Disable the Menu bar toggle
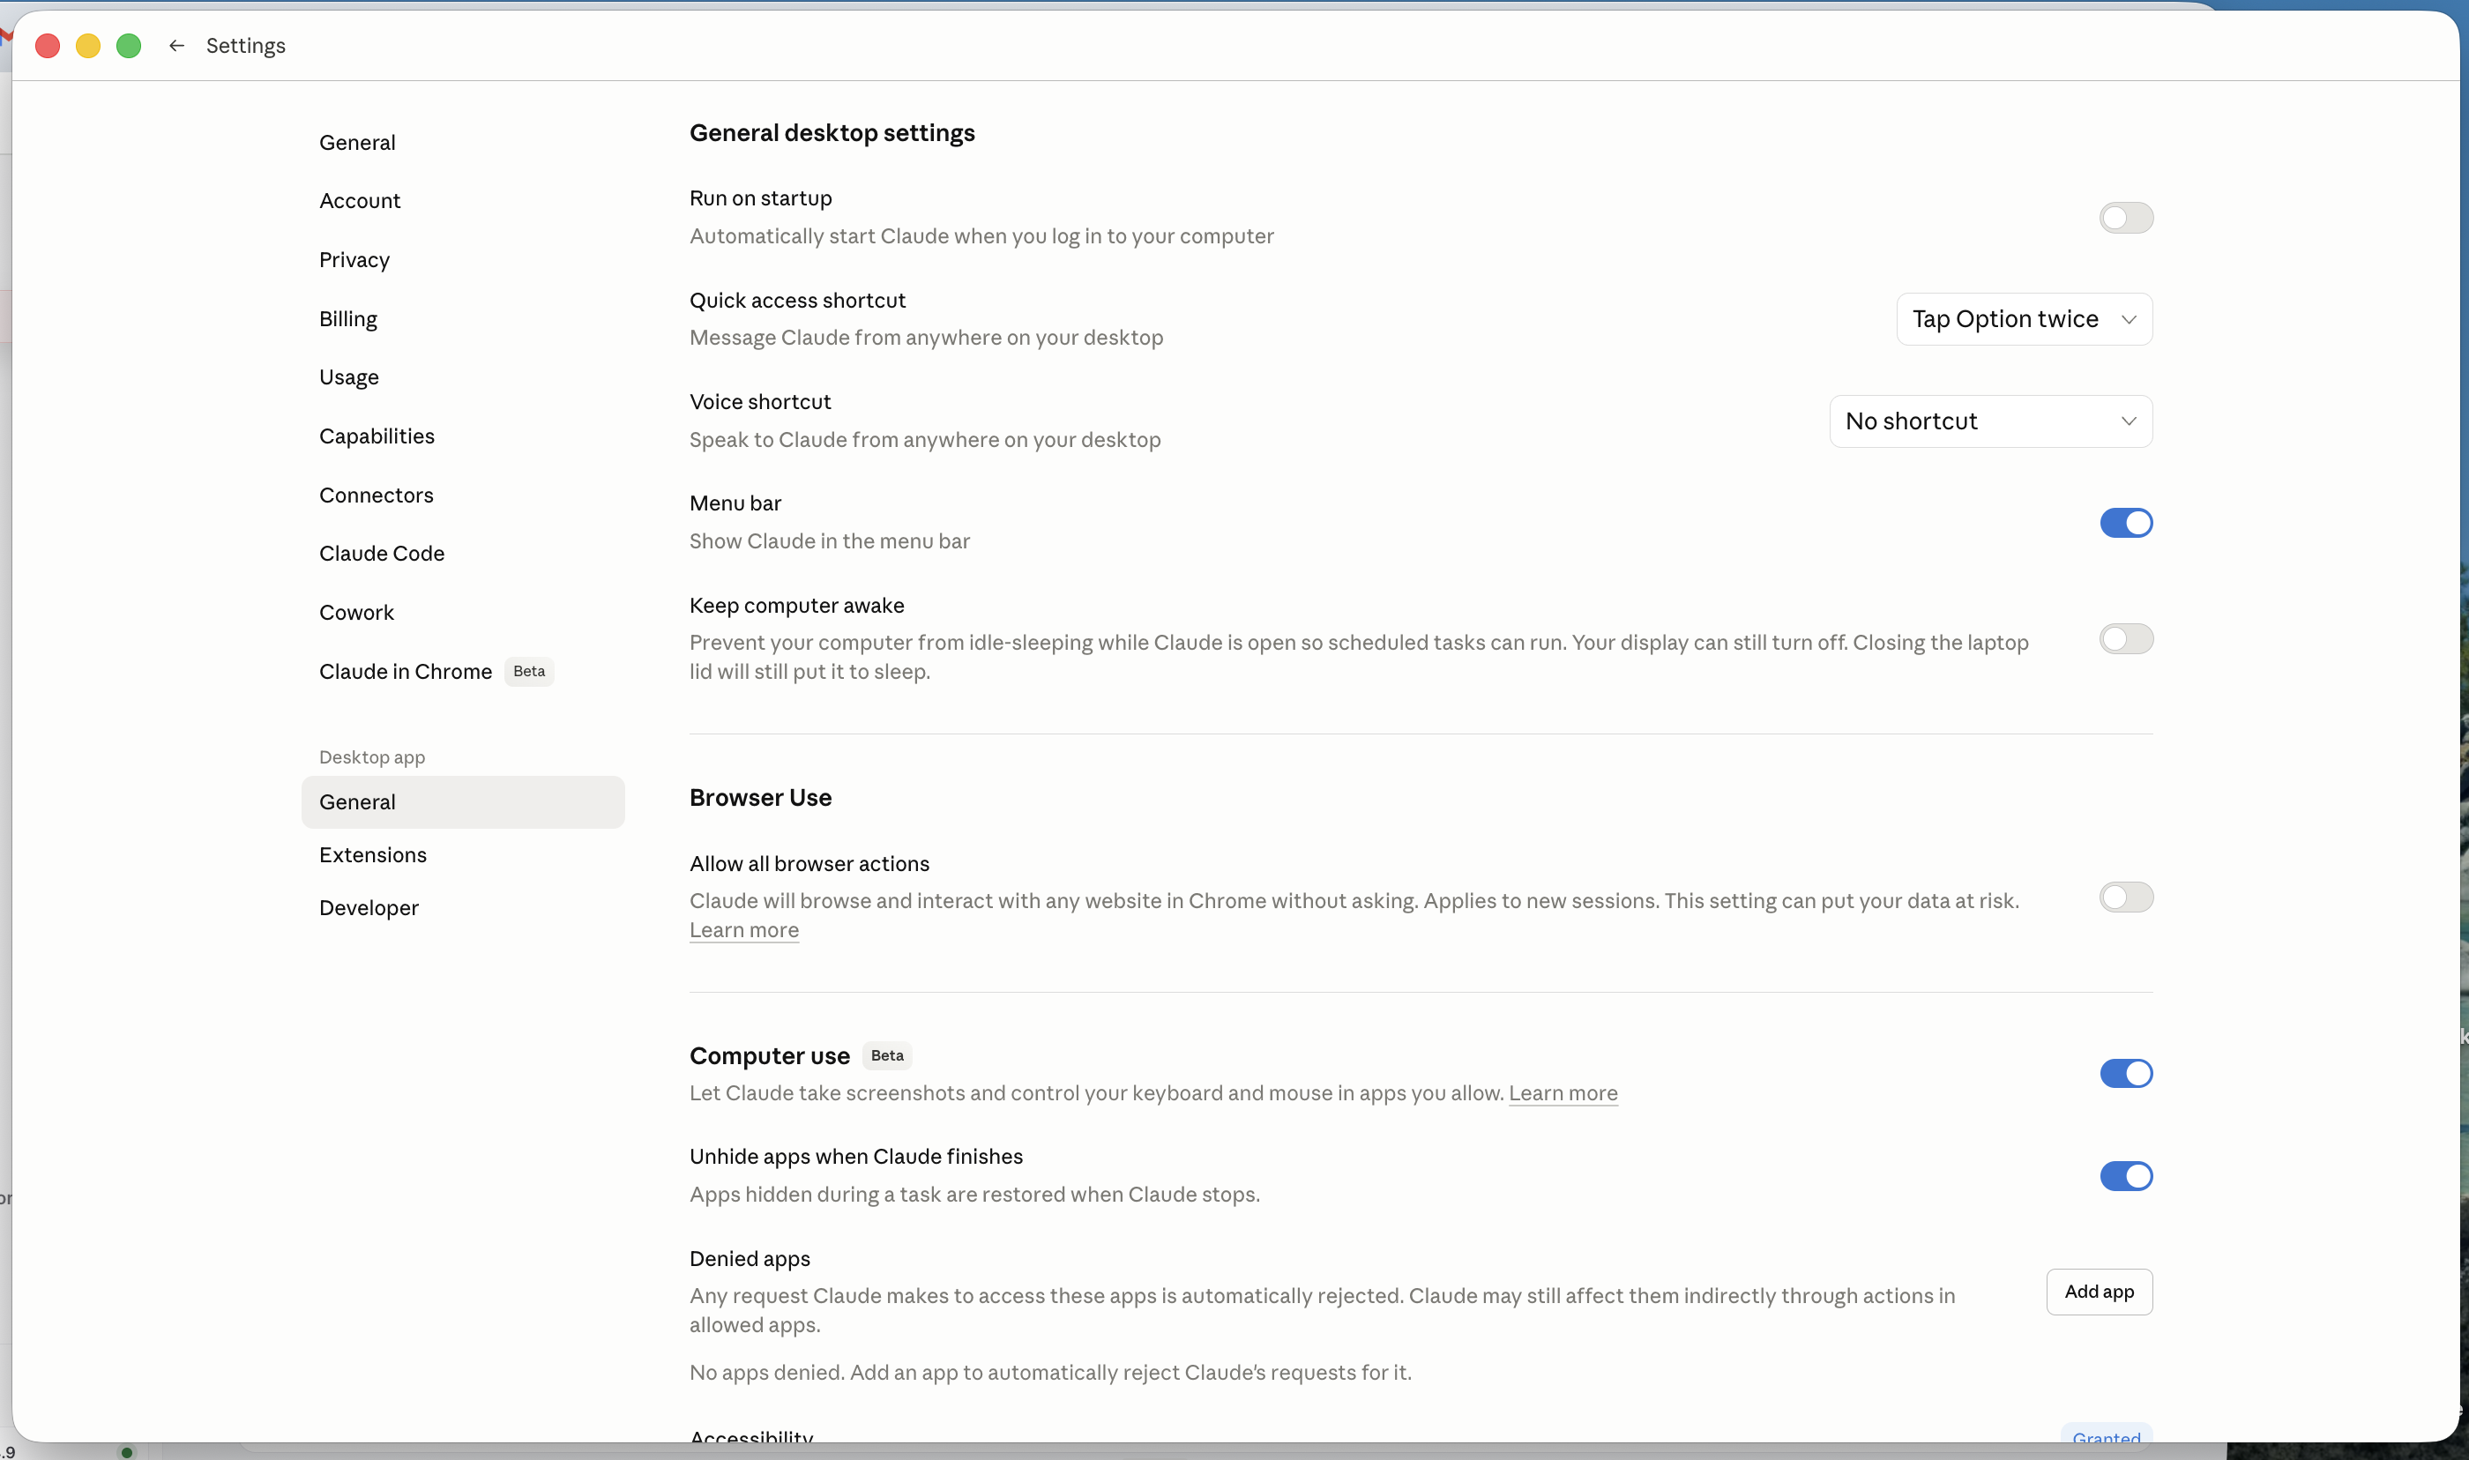The image size is (2469, 1460). tap(2126, 523)
